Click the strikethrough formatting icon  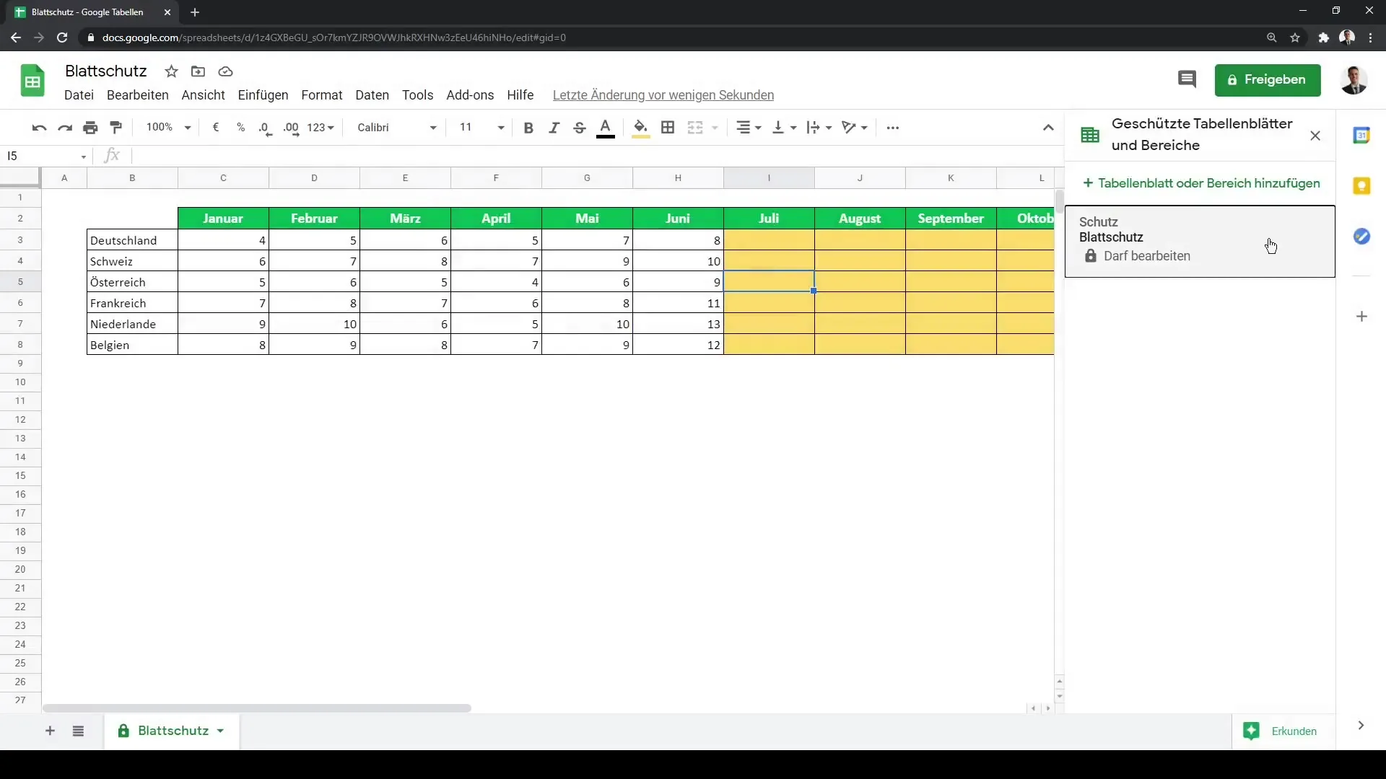579,126
